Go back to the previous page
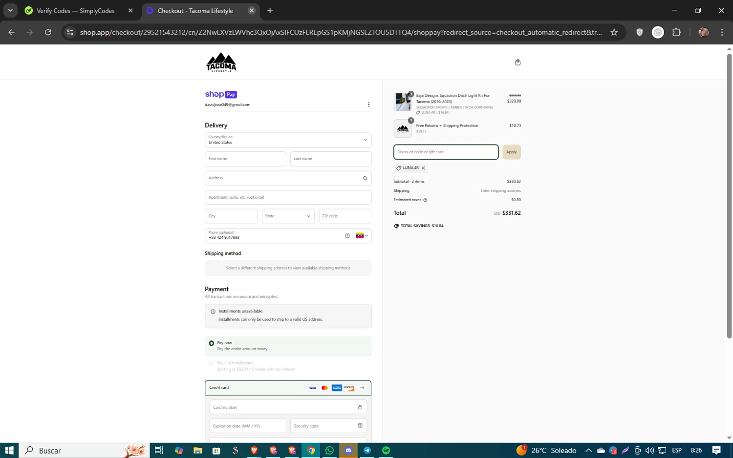Viewport: 733px width, 458px height. pyautogui.click(x=12, y=32)
